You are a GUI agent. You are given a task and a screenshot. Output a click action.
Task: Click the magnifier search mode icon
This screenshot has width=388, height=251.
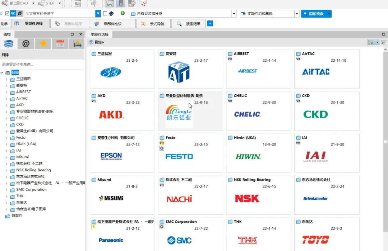pyautogui.click(x=19, y=13)
